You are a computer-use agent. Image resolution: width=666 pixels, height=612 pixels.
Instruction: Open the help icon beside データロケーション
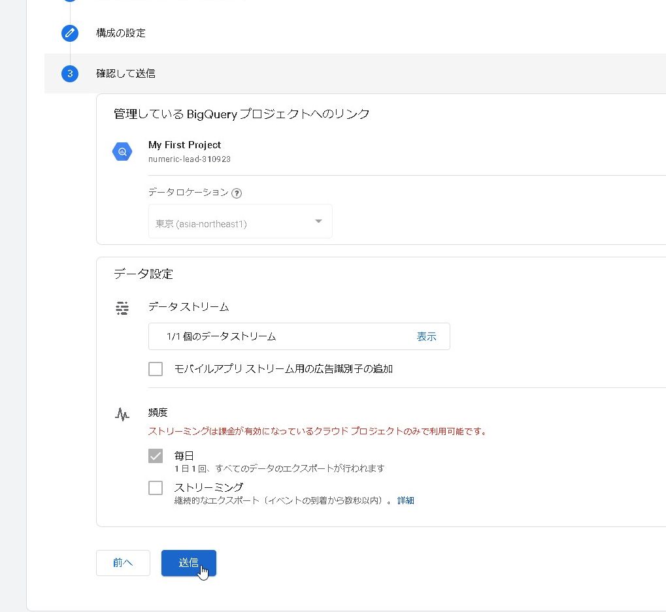237,193
